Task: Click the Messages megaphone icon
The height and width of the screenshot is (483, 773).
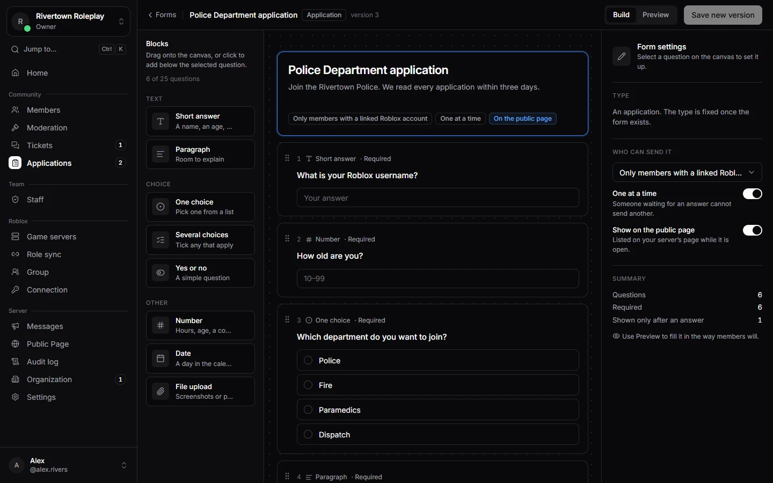Action: coord(16,326)
